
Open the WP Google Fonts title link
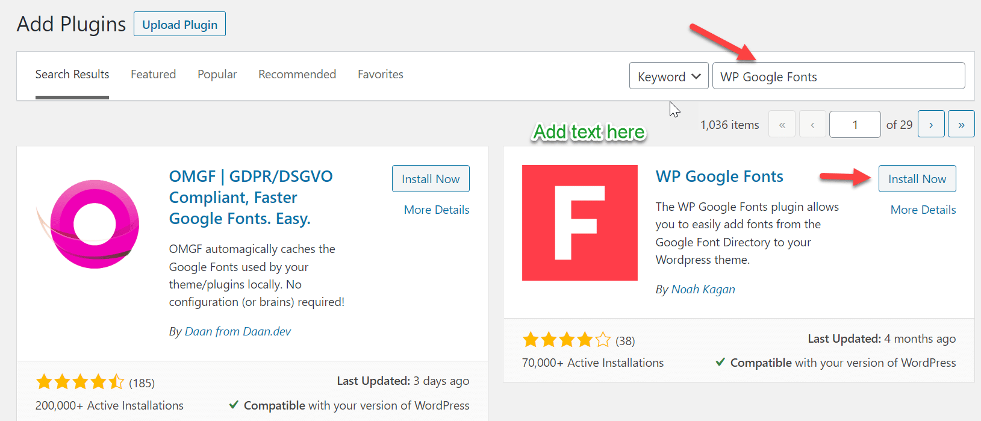(719, 176)
